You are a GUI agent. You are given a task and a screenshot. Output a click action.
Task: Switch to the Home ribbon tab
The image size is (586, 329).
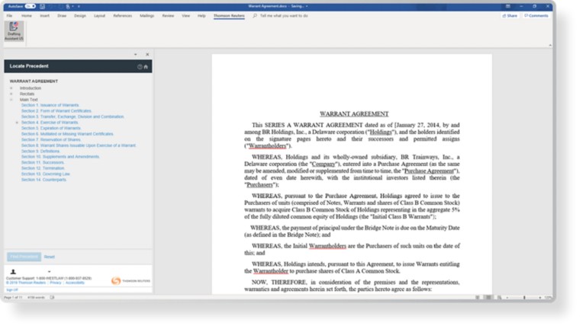[x=27, y=16]
